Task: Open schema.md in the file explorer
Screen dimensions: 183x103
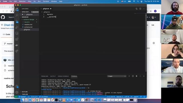Action: click(28, 27)
